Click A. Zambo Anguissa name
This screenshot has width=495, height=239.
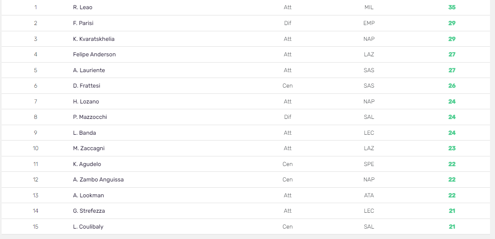click(x=98, y=180)
